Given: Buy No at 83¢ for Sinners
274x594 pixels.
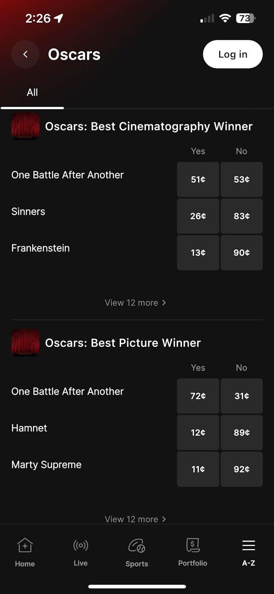Looking at the screenshot, I should [x=241, y=216].
